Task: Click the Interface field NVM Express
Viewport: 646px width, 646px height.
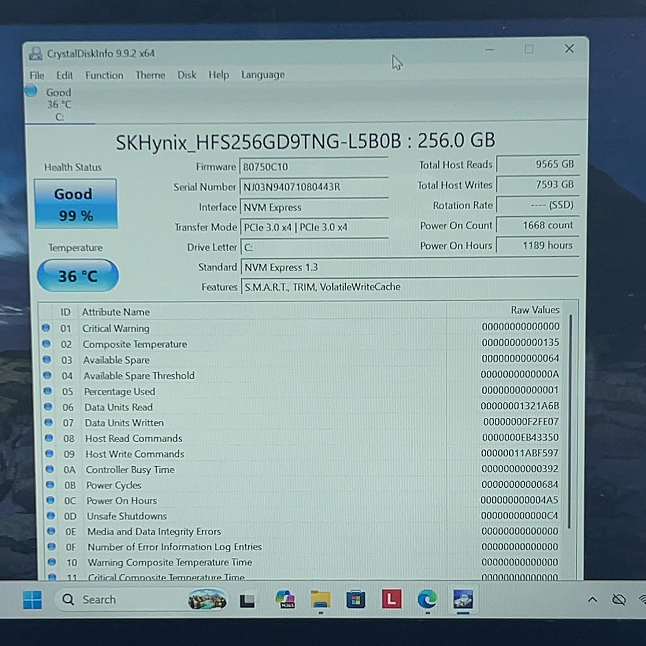Action: tap(314, 207)
